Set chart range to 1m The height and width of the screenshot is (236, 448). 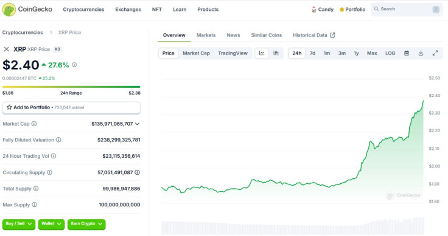pos(327,53)
